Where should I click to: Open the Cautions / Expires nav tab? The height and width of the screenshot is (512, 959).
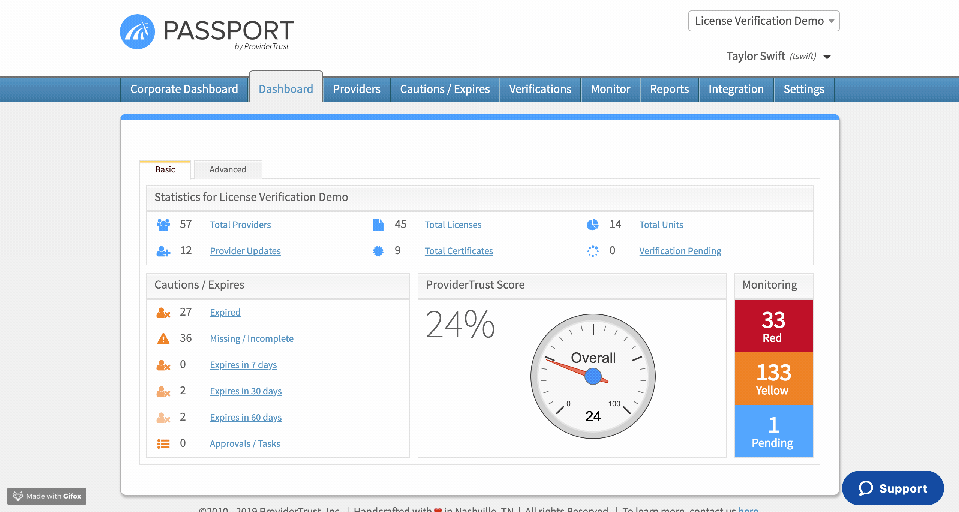coord(445,89)
